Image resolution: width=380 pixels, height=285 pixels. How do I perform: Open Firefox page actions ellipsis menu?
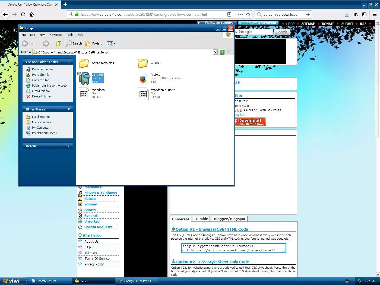(240, 14)
